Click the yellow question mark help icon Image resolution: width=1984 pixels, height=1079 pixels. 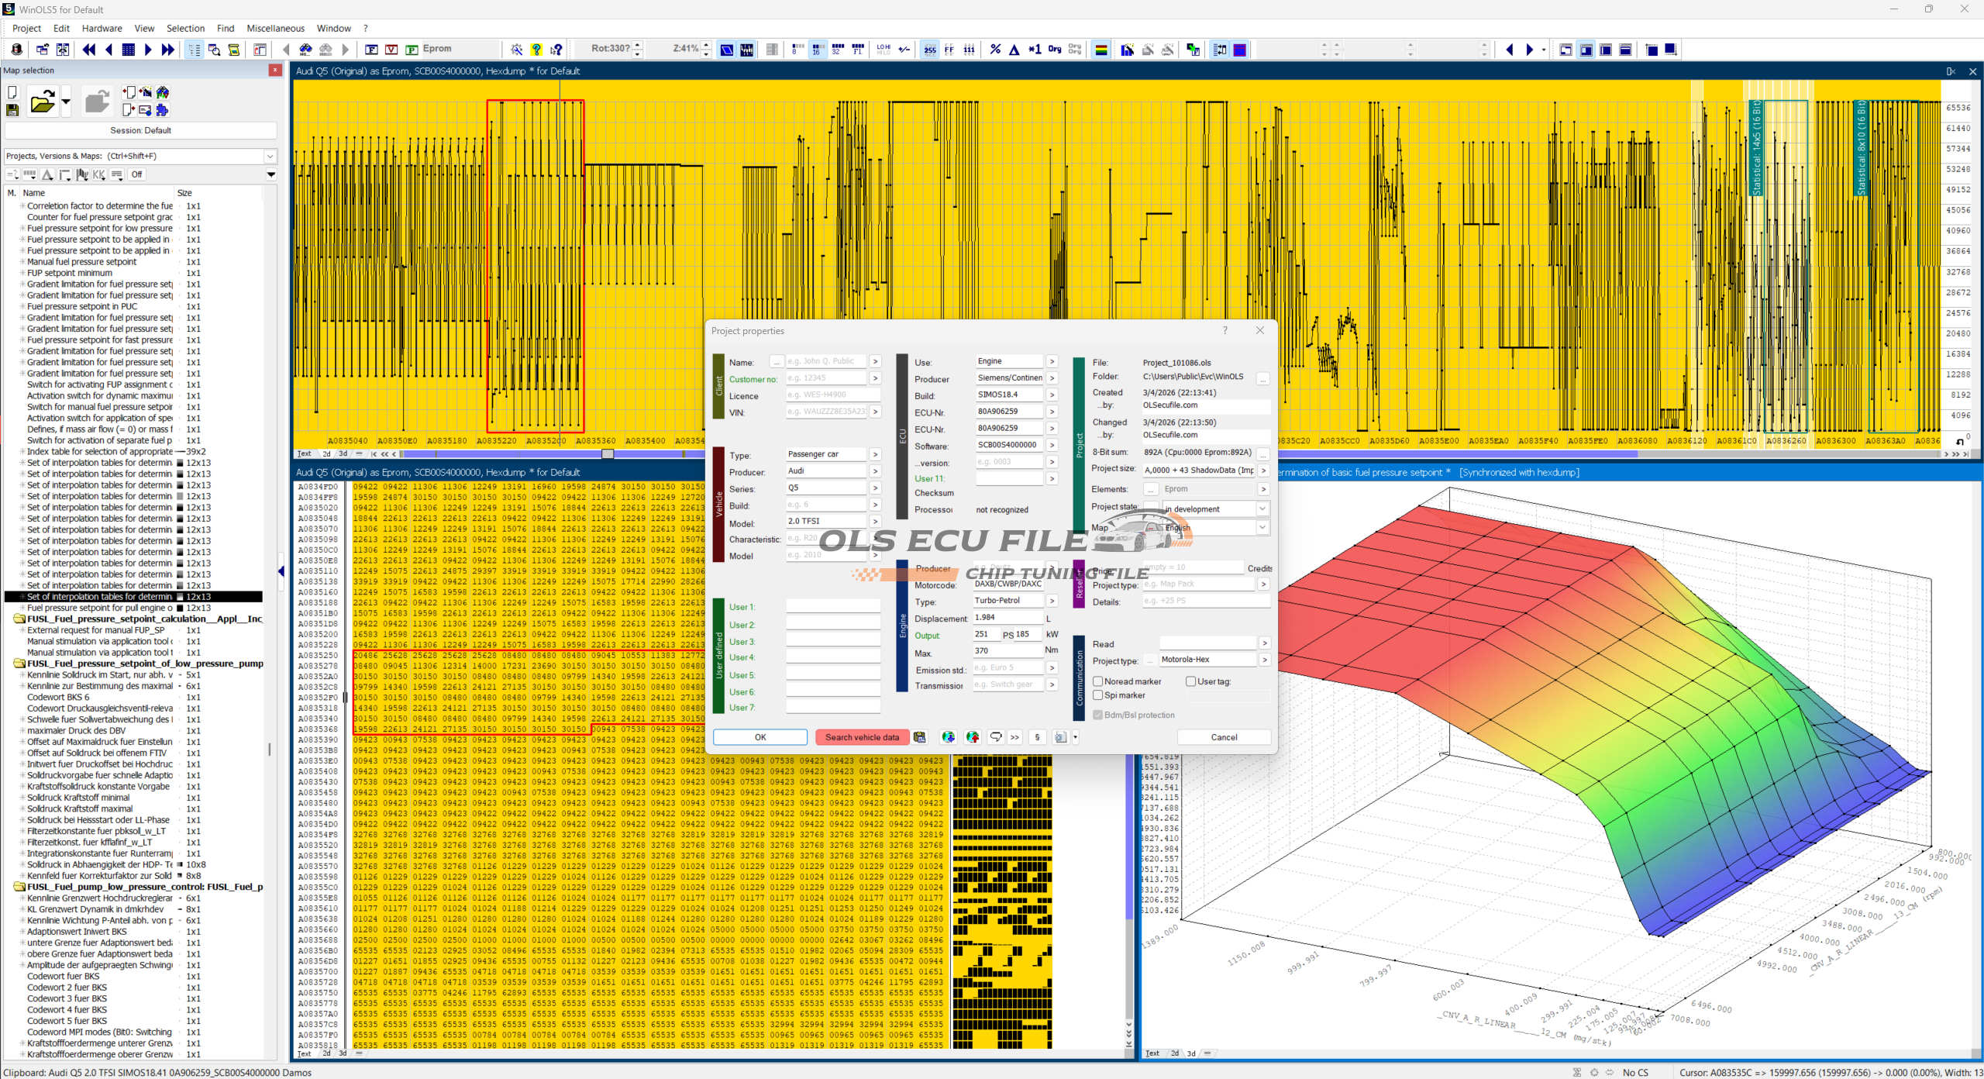point(536,50)
